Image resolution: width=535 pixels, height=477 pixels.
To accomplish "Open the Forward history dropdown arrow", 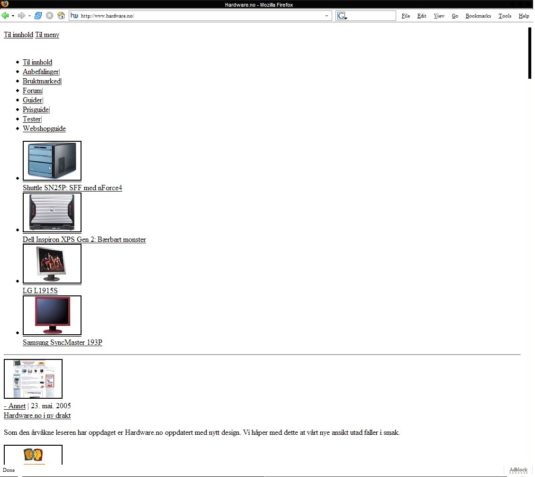I will [29, 16].
